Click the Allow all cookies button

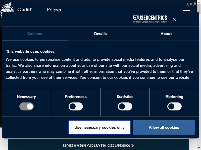[164, 127]
